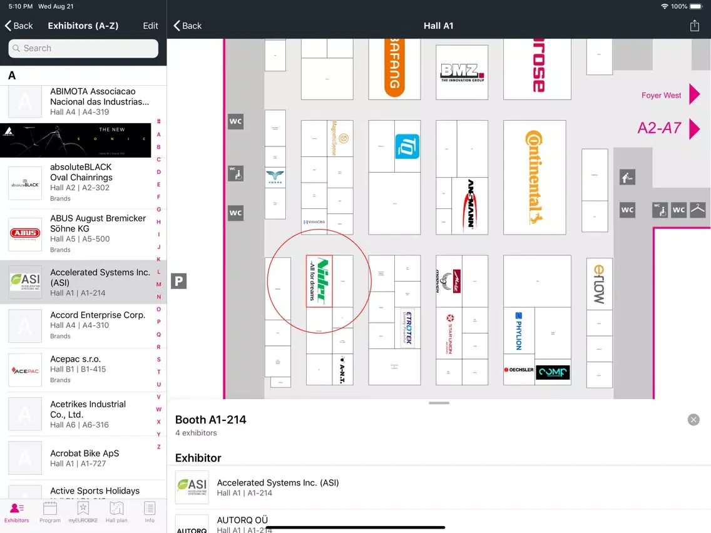
Task: Tap the parking P icon on the map
Action: [x=178, y=281]
